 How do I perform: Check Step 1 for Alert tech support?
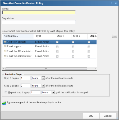coord(57,42)
